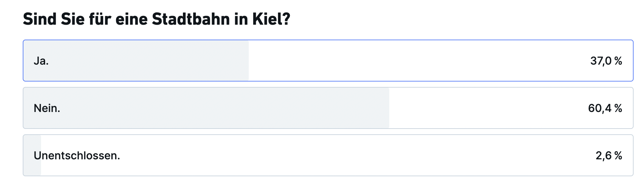Click the empty white area of Ja row
638x182 pixels.
pyautogui.click(x=417, y=61)
